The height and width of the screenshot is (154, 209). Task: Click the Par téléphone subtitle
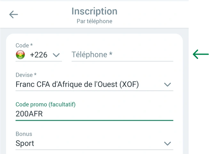pos(94,21)
